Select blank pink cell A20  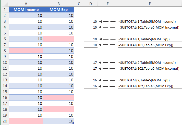(x=26, y=121)
